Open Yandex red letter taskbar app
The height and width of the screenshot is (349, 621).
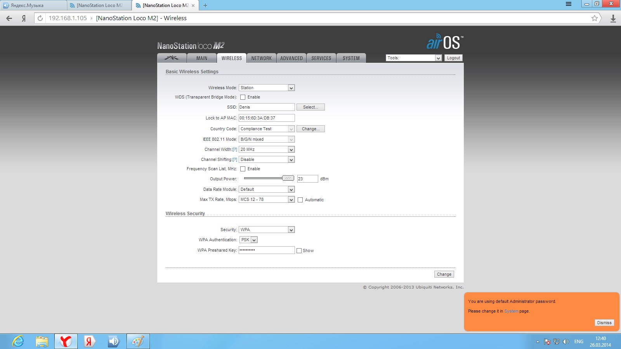(x=90, y=341)
